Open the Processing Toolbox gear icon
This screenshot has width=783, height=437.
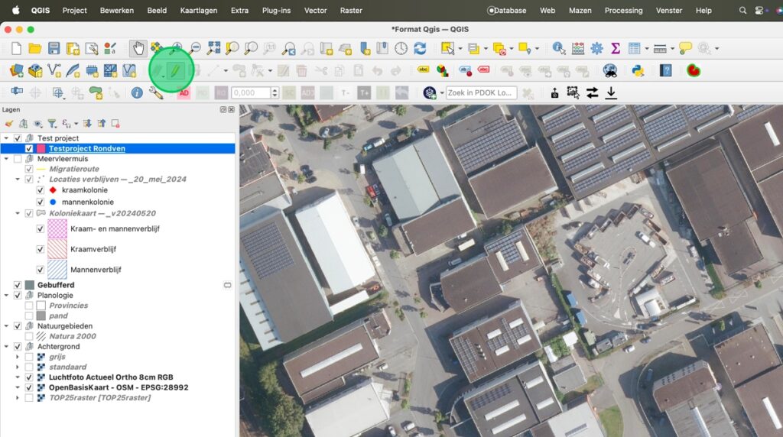(x=596, y=48)
